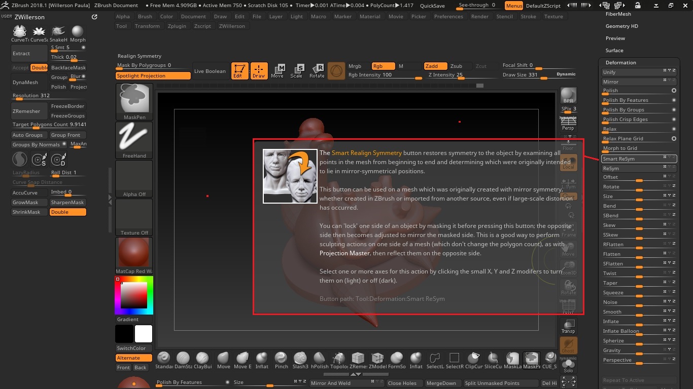Open the Stencil menu
The width and height of the screenshot is (693, 389).
point(505,16)
